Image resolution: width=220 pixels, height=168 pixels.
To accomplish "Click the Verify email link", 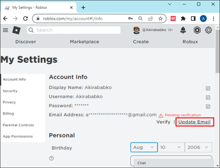I will tap(163, 122).
